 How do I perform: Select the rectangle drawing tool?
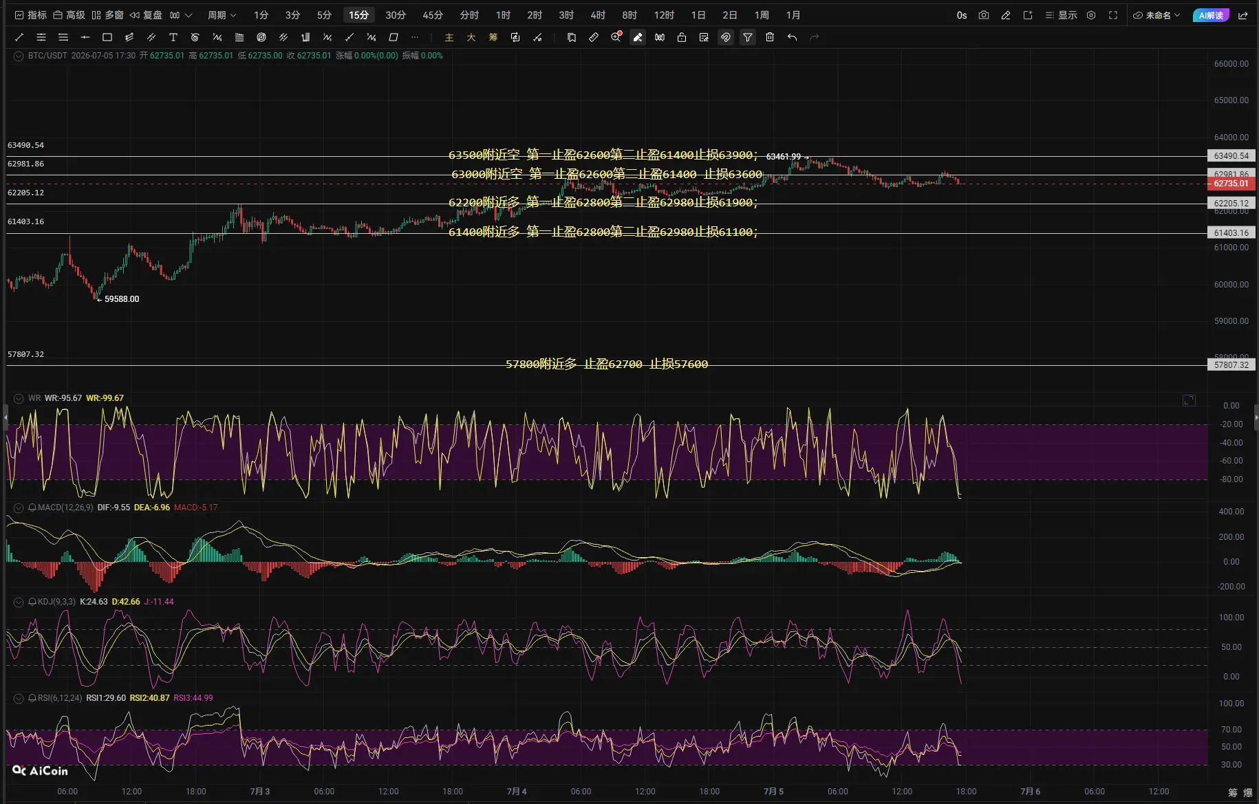[107, 37]
